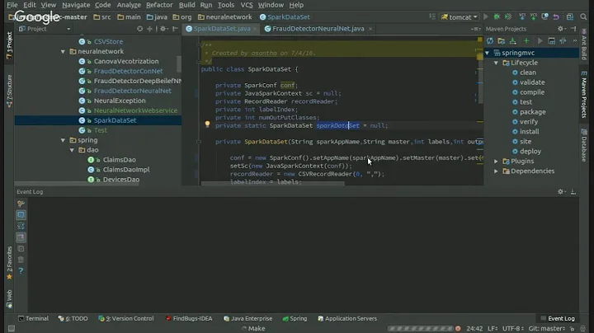Click UTF-8 encoding in status bar

tap(513, 328)
